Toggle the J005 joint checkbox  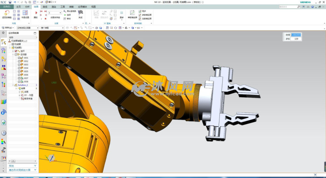point(19,71)
